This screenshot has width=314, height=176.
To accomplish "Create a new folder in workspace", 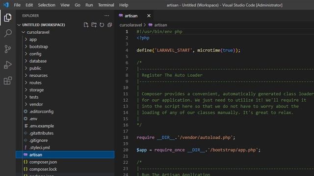I will pos(94,25).
